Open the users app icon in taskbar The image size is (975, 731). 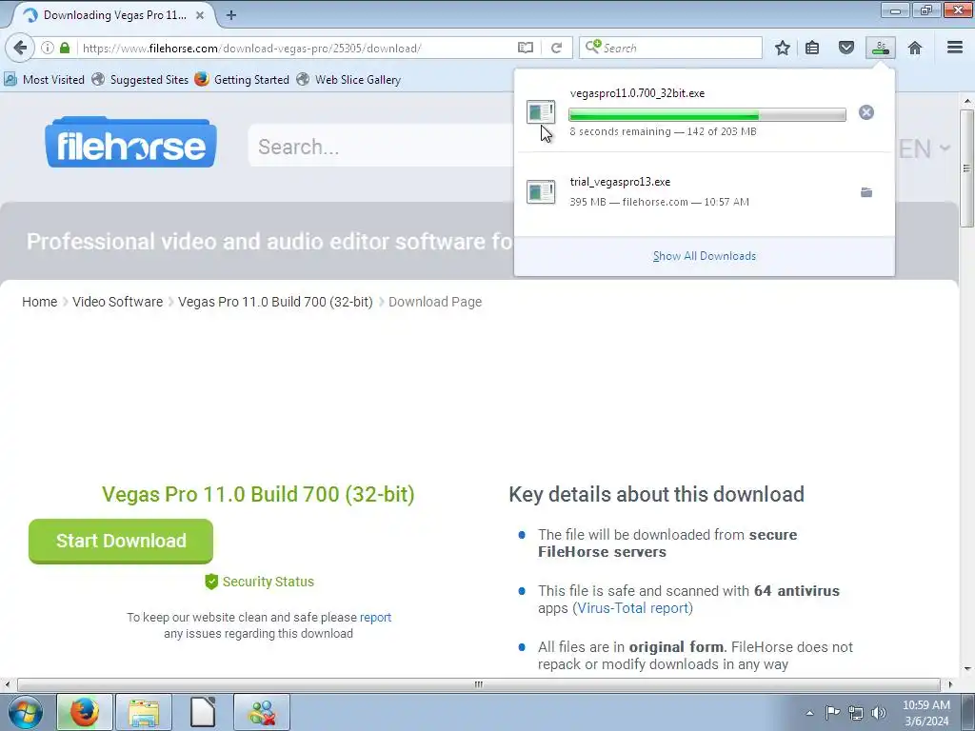(262, 712)
